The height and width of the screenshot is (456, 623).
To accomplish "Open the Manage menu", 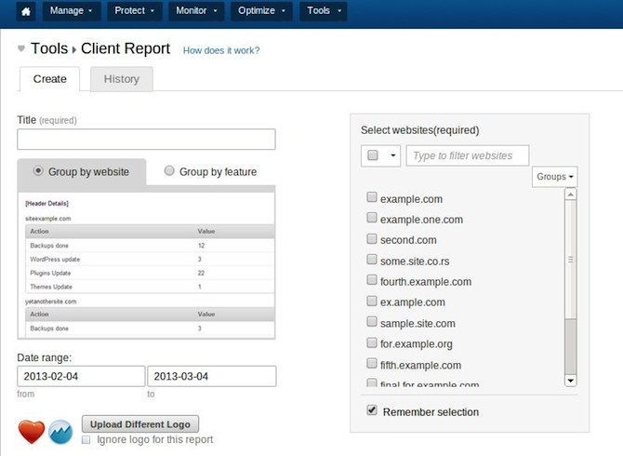I will (71, 12).
